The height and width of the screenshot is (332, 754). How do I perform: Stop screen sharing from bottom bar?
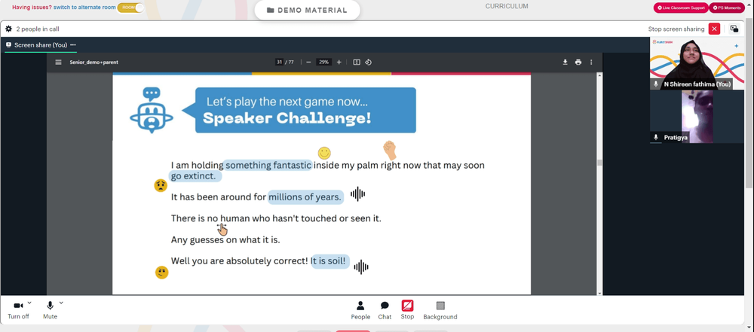coord(407,310)
